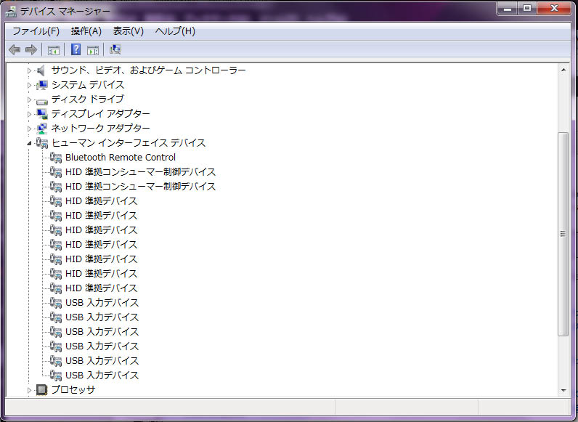Expand the ディスプレイ アダプター node
Image resolution: width=578 pixels, height=422 pixels.
point(30,114)
